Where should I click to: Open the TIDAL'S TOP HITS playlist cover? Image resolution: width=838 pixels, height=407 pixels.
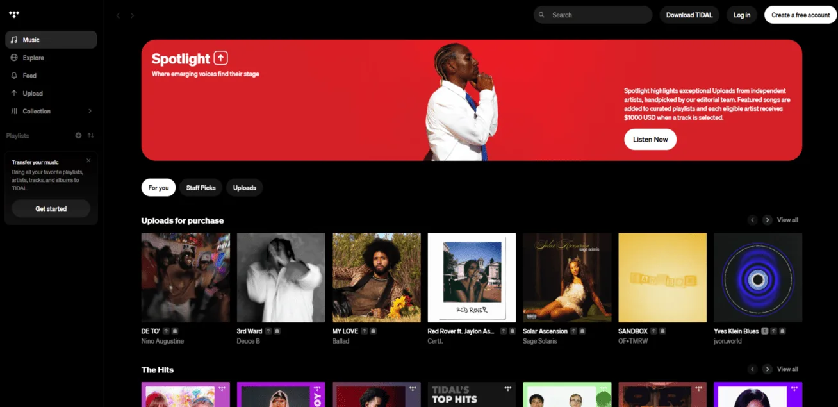pos(472,395)
